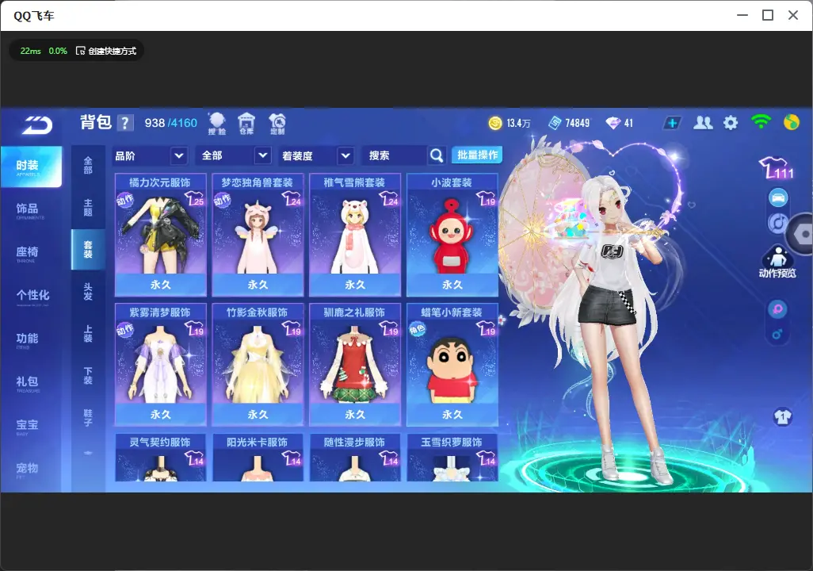This screenshot has width=813, height=571.
Task: Select the 上装 sub-category
Action: tap(88, 333)
